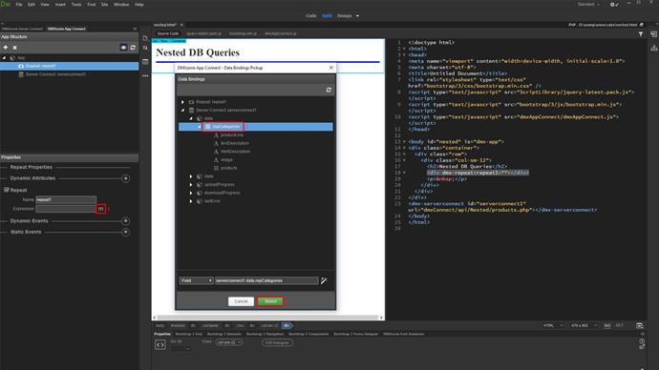Viewport: 659px width, 370px height.
Task: Expand the uploadProgress node
Action: 191,185
